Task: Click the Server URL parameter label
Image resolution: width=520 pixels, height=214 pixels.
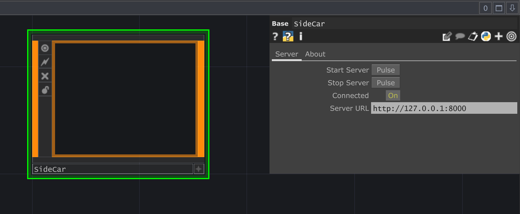Action: [x=349, y=108]
